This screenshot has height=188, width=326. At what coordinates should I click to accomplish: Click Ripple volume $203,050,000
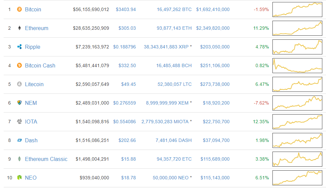215,47
